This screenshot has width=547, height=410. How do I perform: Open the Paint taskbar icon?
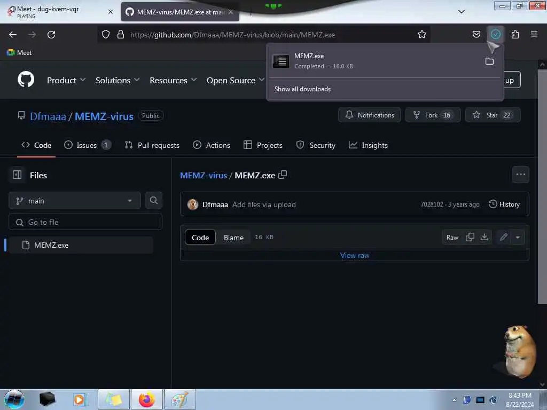tap(179, 399)
